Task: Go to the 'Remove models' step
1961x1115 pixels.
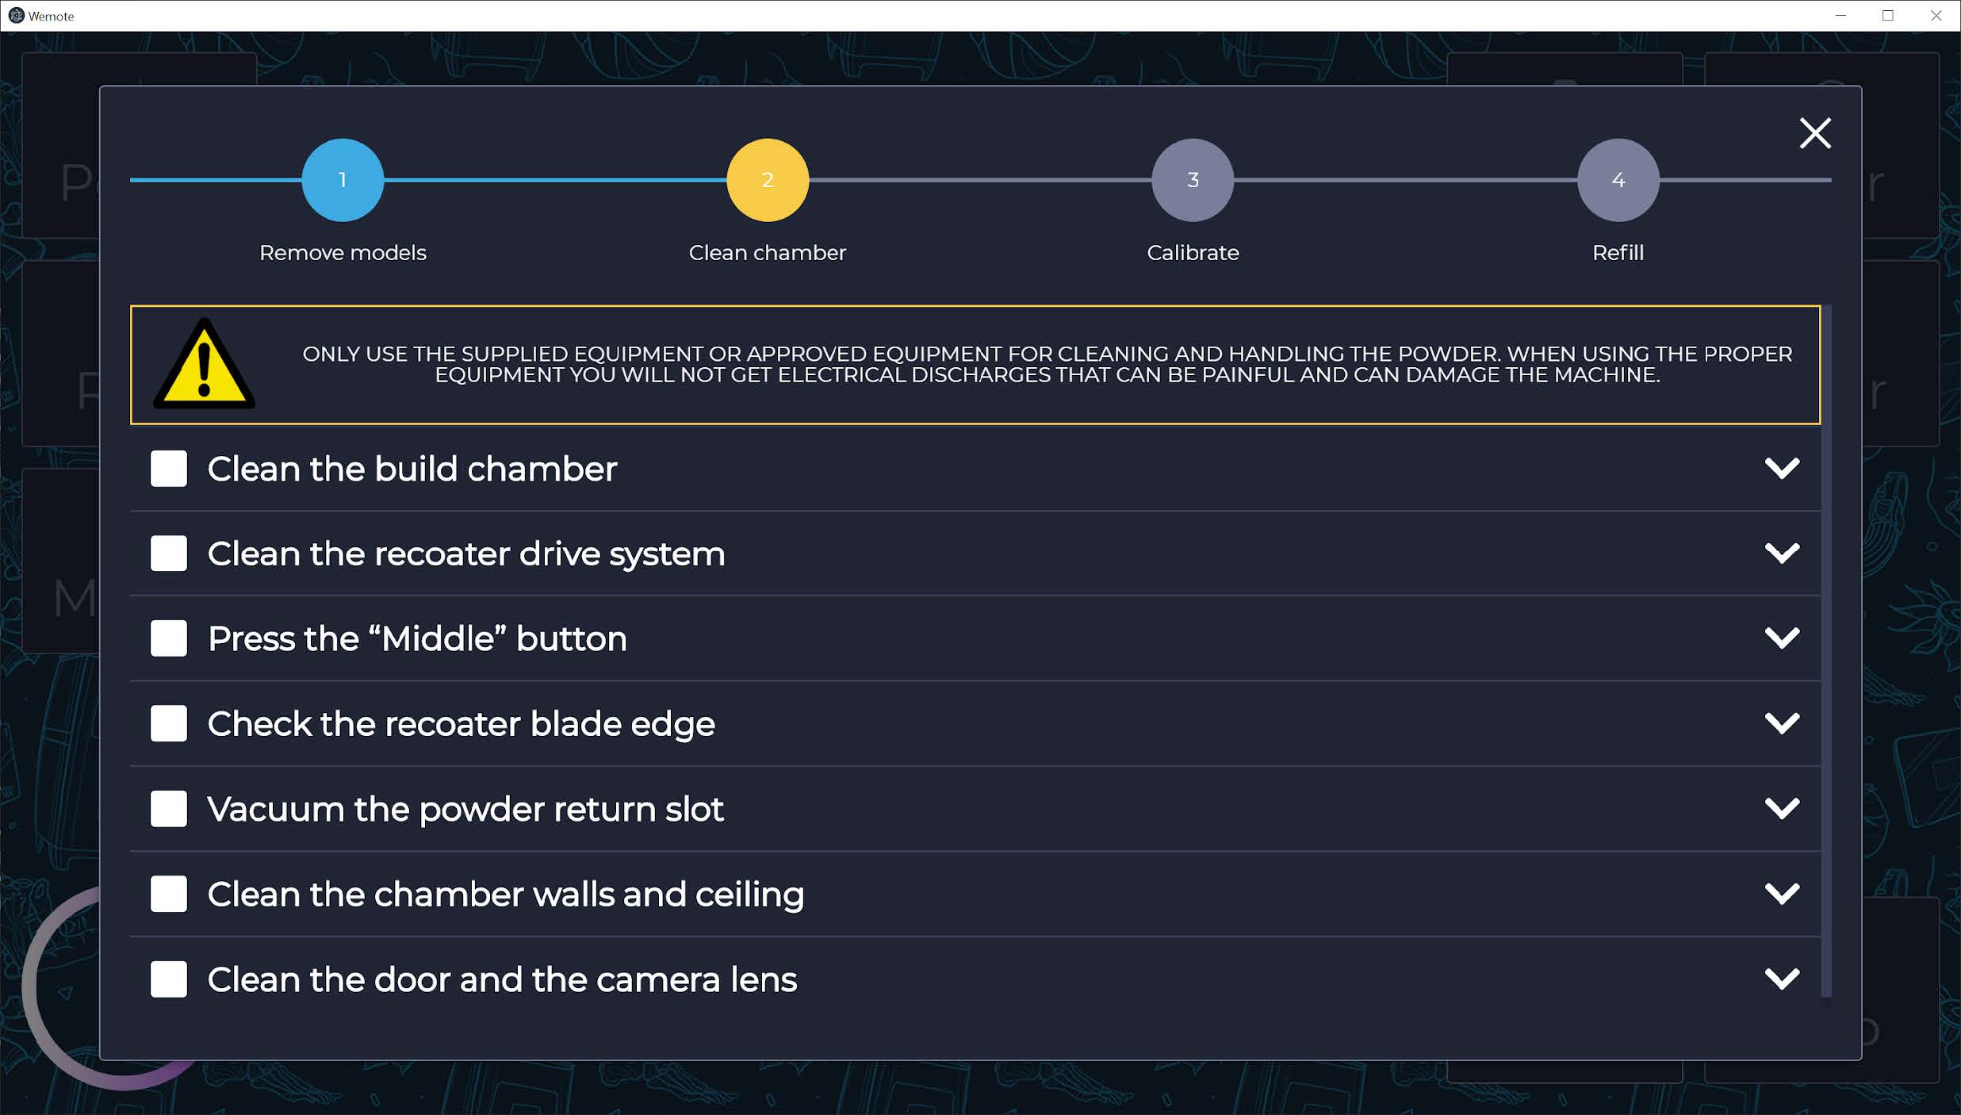Action: pyautogui.click(x=342, y=252)
